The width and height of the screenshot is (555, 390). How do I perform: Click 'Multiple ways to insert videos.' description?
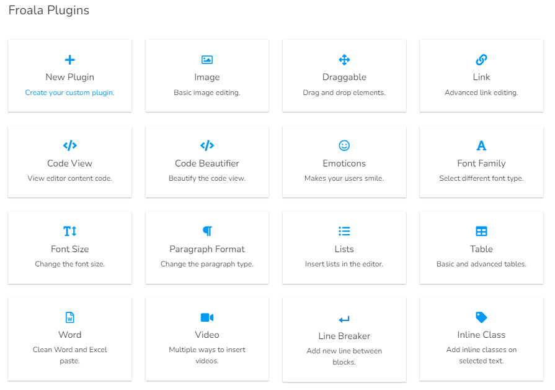[x=207, y=355]
